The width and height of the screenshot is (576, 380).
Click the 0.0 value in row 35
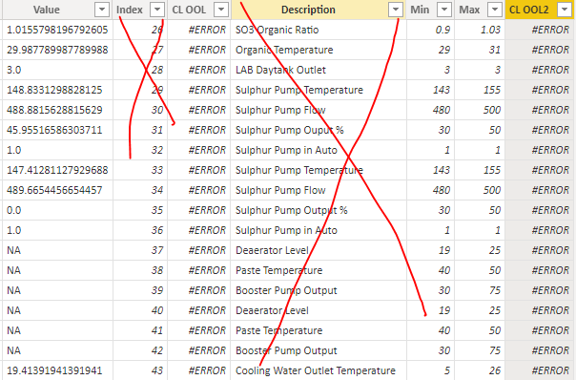click(x=14, y=210)
